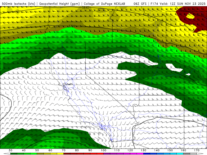This screenshot has height=155, width=207.
Task: Click the 5700 height contour label
Action: (x=72, y=26)
